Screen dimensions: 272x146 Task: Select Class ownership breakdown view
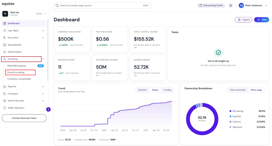(x=238, y=90)
